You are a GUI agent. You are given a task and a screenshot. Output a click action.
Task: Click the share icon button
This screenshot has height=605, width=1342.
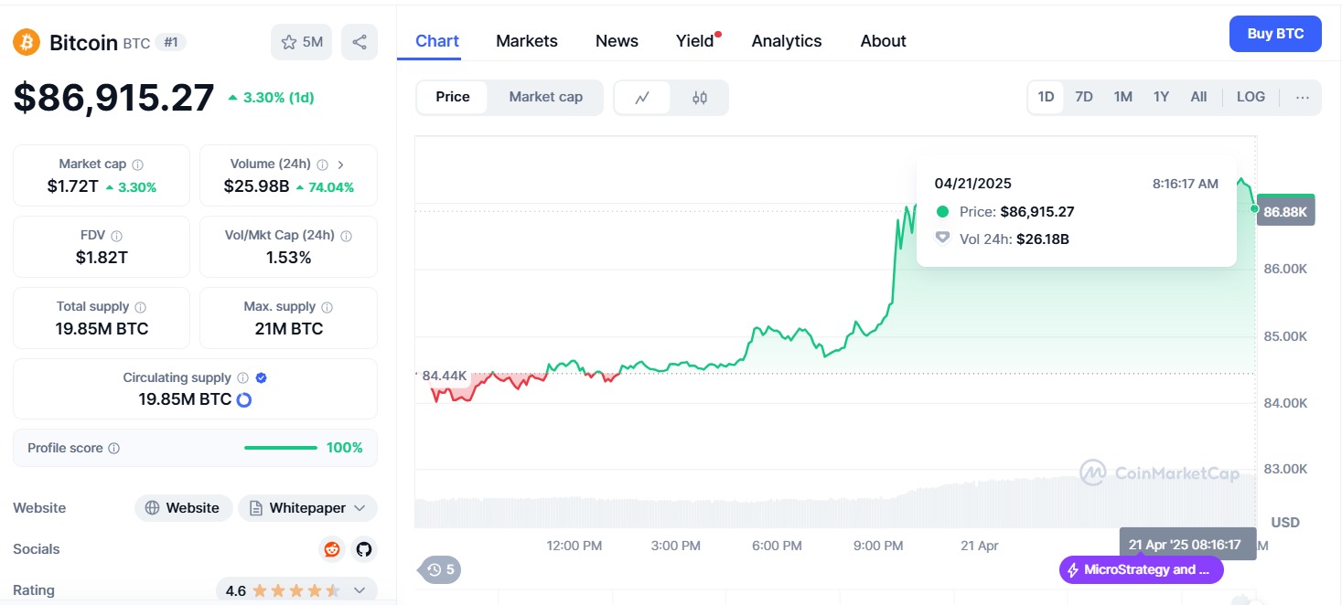click(360, 42)
